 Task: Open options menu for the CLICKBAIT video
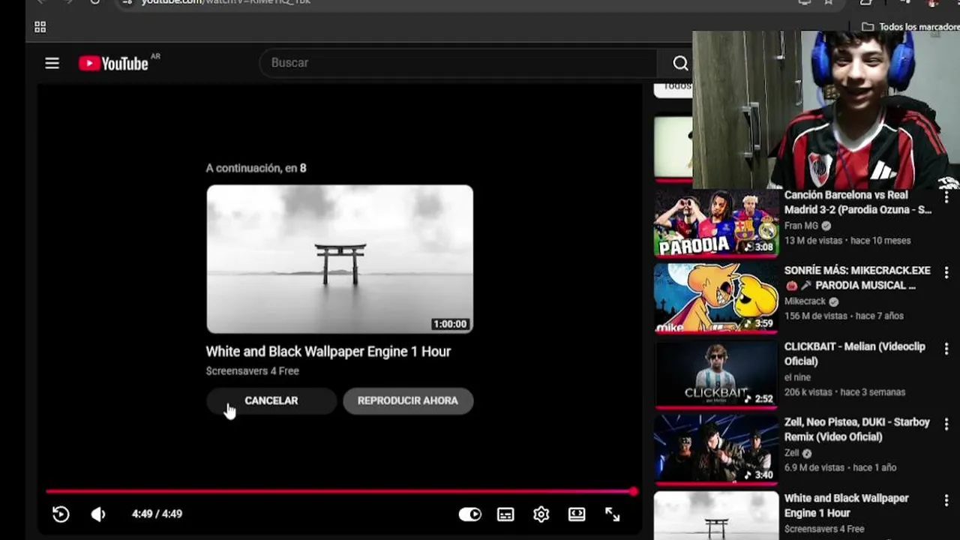[946, 348]
